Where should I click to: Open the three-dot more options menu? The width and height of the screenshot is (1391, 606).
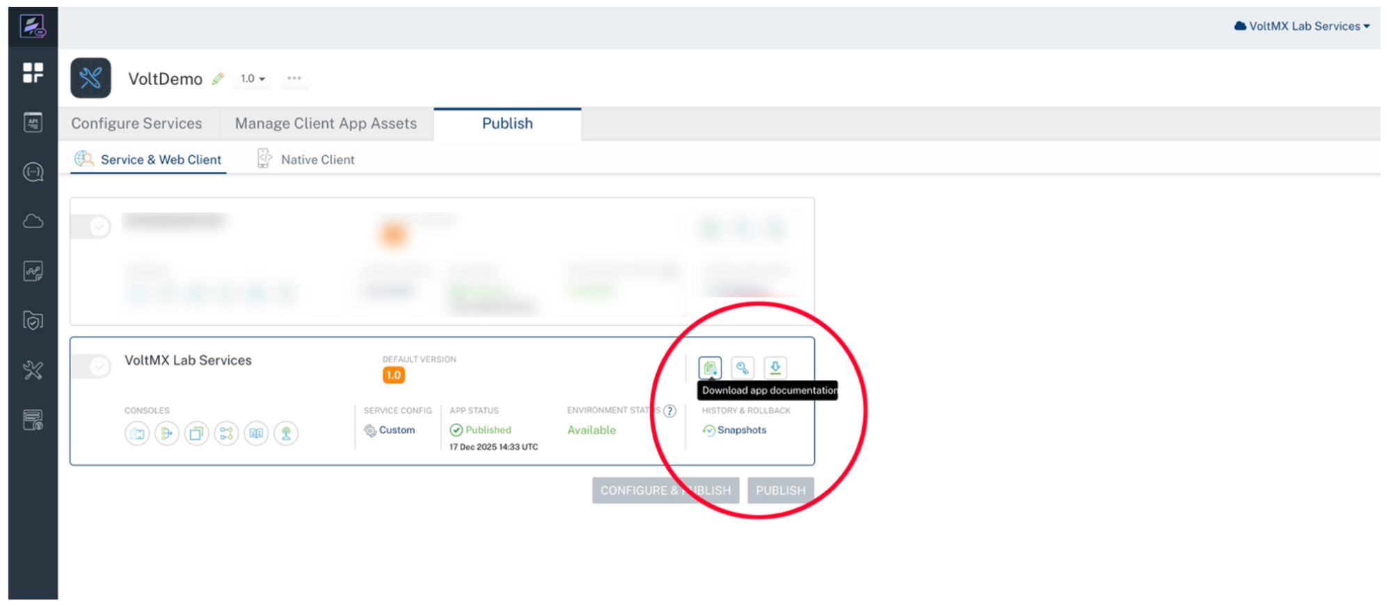click(x=294, y=78)
